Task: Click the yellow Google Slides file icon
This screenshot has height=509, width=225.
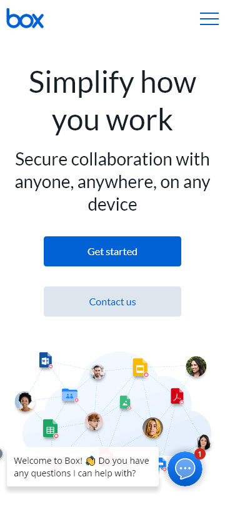Action: point(140,367)
